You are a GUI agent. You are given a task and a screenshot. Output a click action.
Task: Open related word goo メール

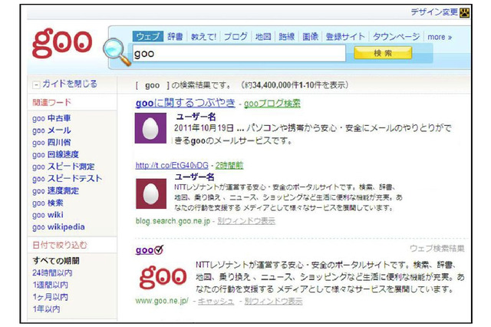[x=51, y=130]
